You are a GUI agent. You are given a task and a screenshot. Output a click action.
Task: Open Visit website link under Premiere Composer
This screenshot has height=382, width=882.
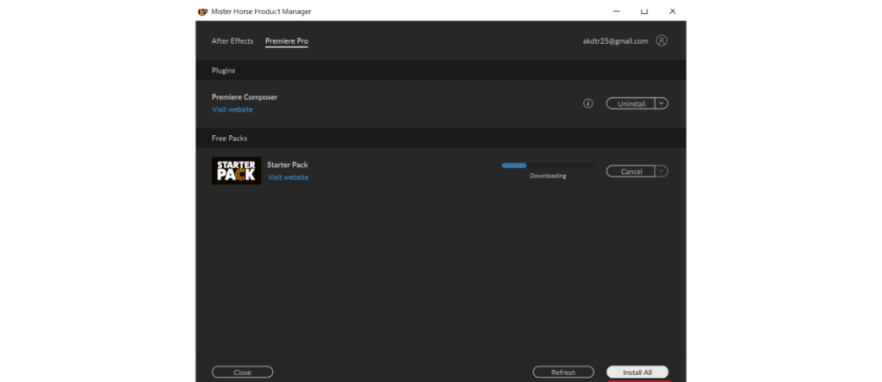[233, 109]
